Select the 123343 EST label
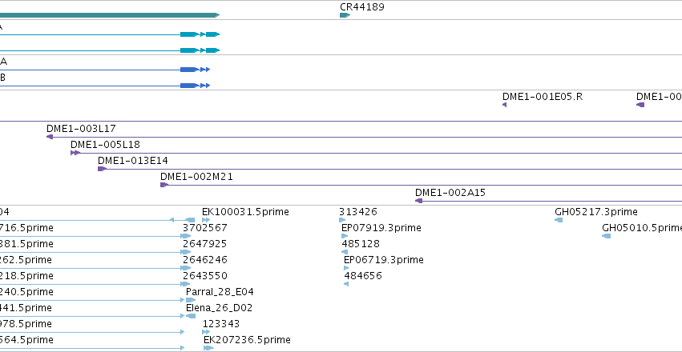 coord(221,324)
